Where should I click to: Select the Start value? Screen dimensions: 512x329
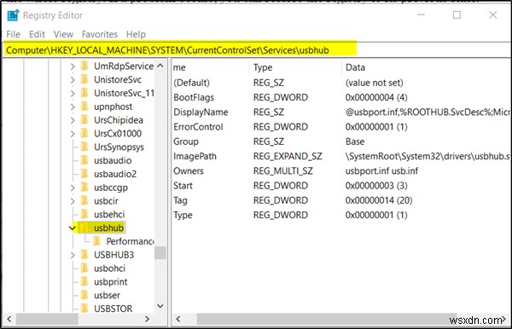pyautogui.click(x=183, y=186)
